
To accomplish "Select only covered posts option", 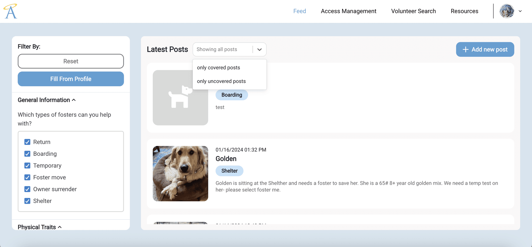I will [x=229, y=68].
